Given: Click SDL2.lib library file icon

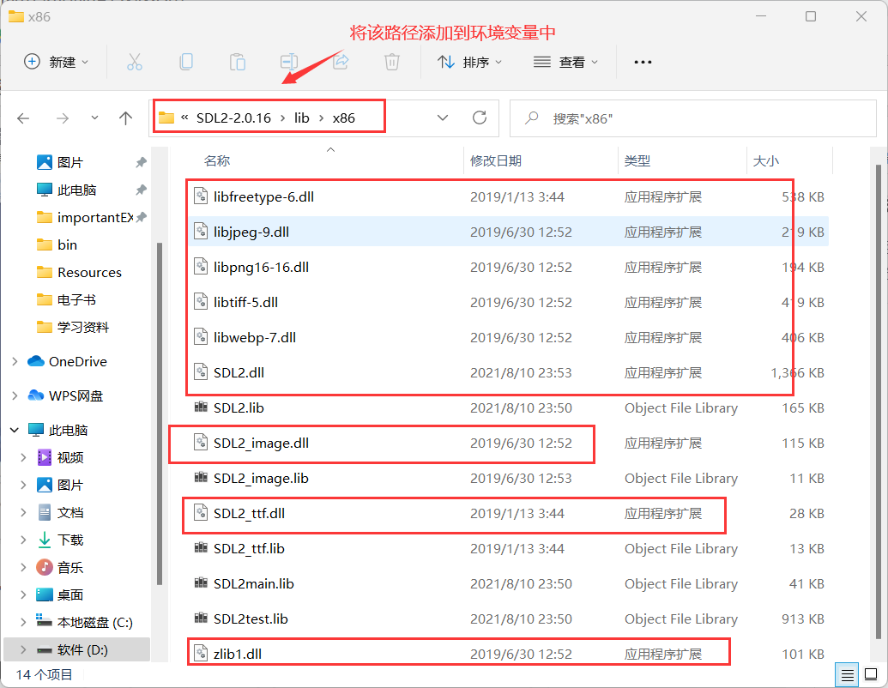Looking at the screenshot, I should (201, 407).
